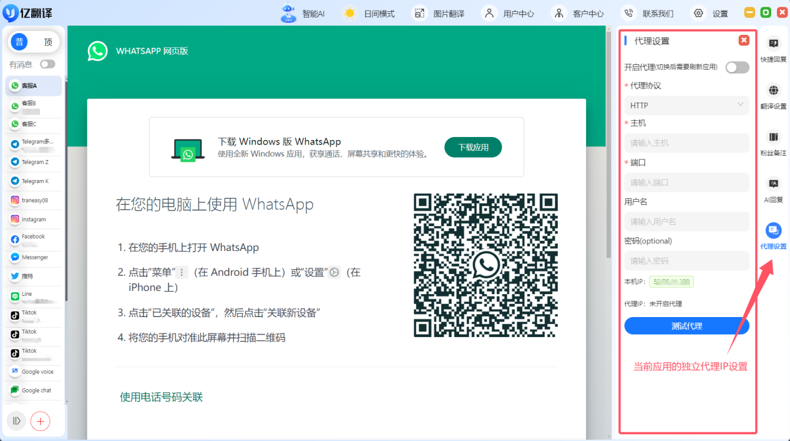
Task: Open 客户中心 from the top bar
Action: pyautogui.click(x=575, y=12)
